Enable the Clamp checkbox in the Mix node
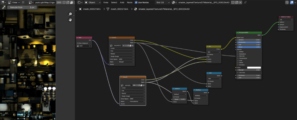 click(x=208, y=54)
